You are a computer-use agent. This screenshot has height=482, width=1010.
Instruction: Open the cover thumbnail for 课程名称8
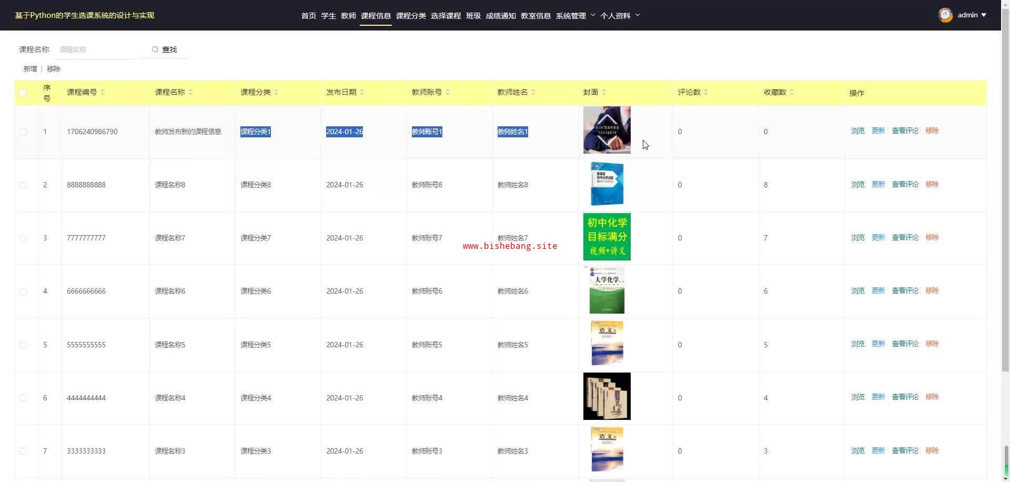coord(607,184)
